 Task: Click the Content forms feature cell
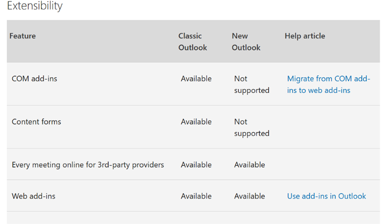pyautogui.click(x=36, y=122)
